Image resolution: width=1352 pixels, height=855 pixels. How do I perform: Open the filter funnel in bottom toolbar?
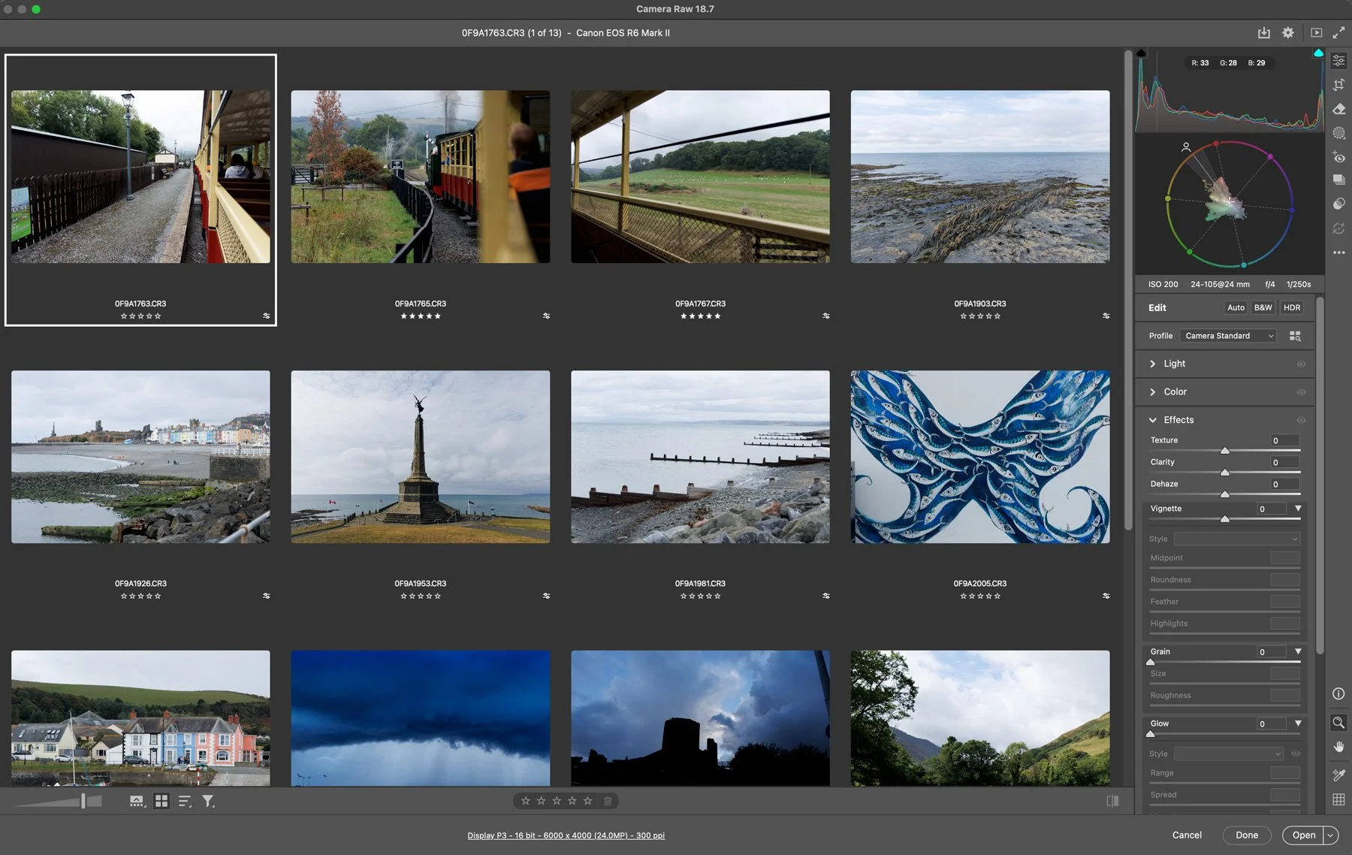click(208, 802)
